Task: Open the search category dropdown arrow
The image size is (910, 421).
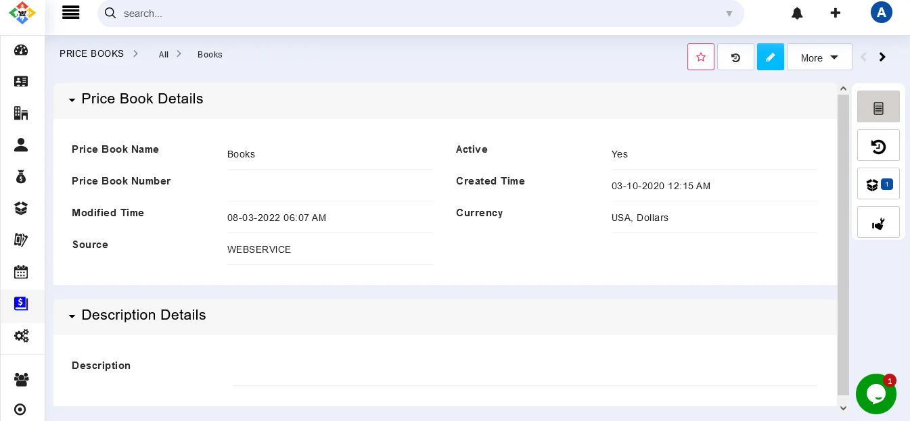Action: tap(729, 14)
